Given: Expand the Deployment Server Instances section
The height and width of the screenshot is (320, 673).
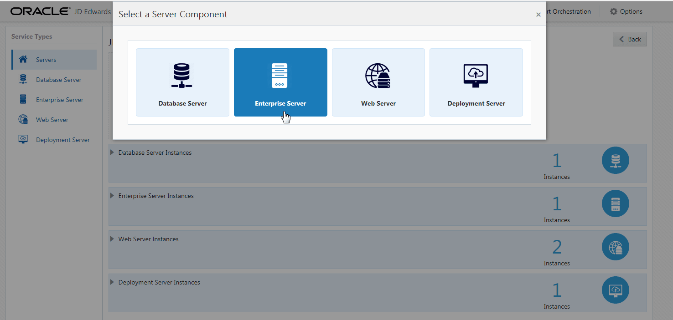Looking at the screenshot, I should [112, 282].
